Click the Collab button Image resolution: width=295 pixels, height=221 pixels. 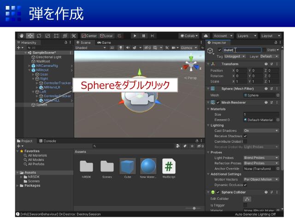[189, 36]
